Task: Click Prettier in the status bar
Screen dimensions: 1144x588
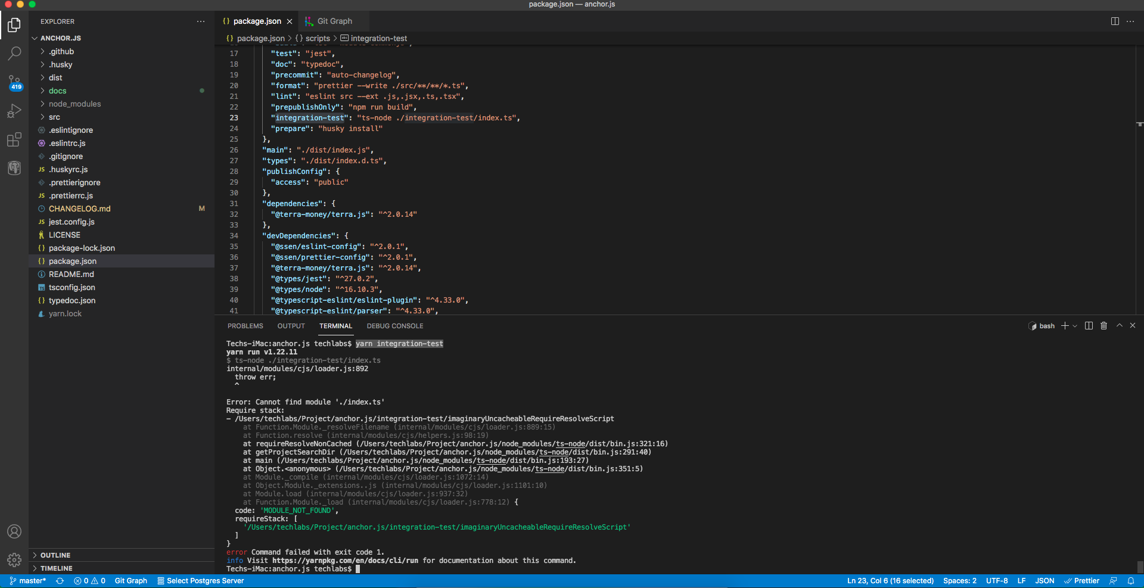Action: coord(1081,581)
